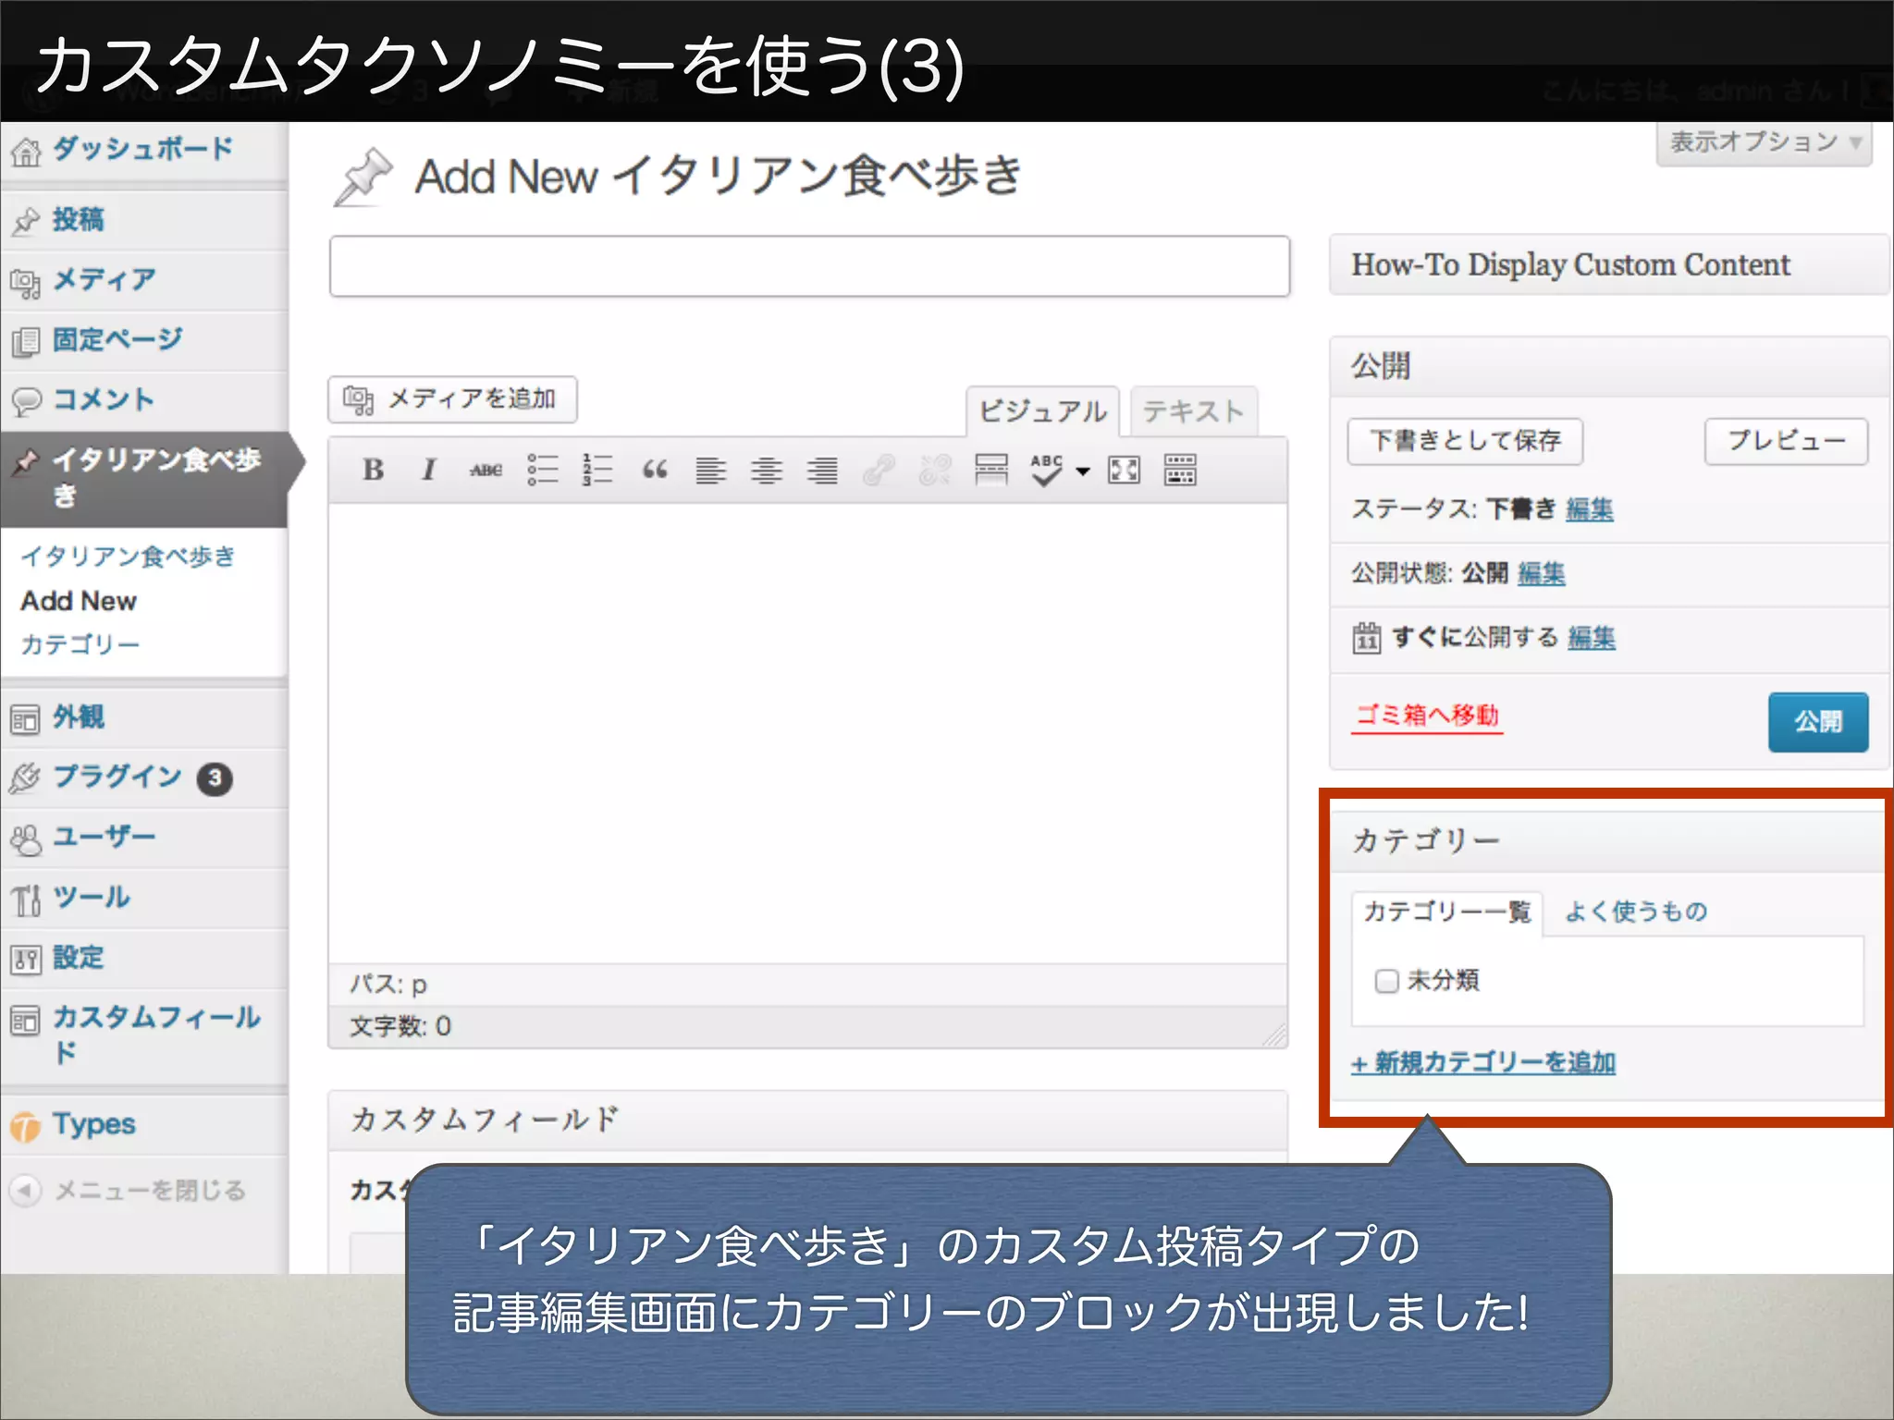This screenshot has width=1894, height=1420.
Task: Insert the More tag
Action: 990,471
